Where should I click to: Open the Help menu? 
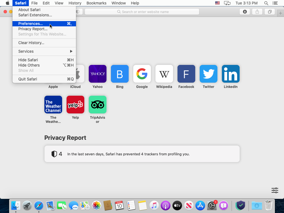(135, 3)
